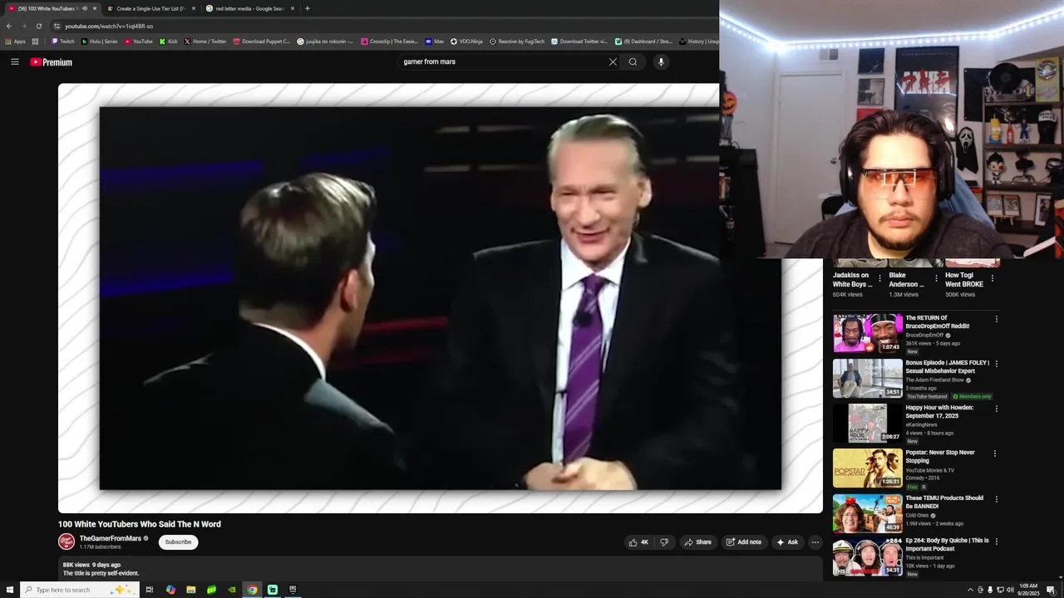Mute the playing YouTube tab speaker icon
The width and height of the screenshot is (1064, 598).
point(84,8)
